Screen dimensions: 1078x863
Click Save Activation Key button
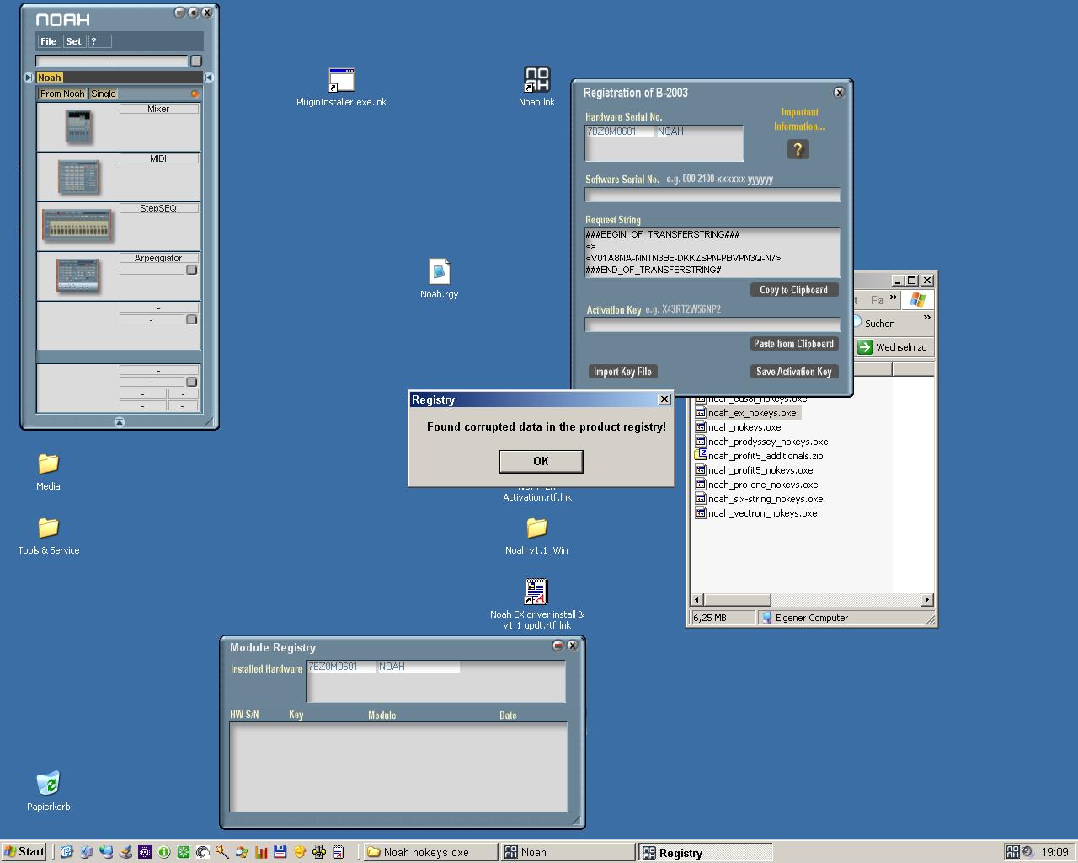pos(793,372)
